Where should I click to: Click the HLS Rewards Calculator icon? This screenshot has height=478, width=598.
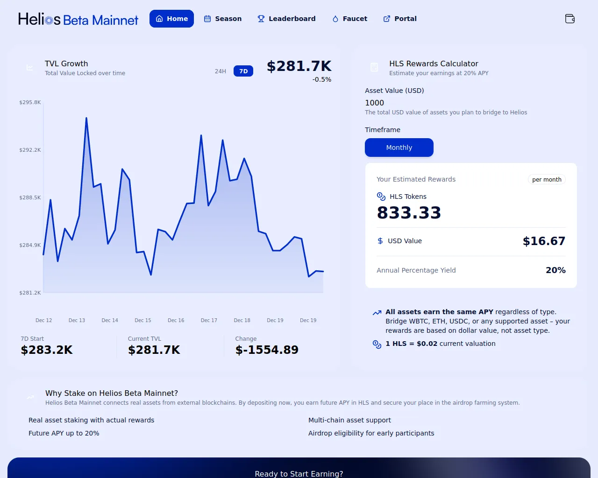pos(374,68)
